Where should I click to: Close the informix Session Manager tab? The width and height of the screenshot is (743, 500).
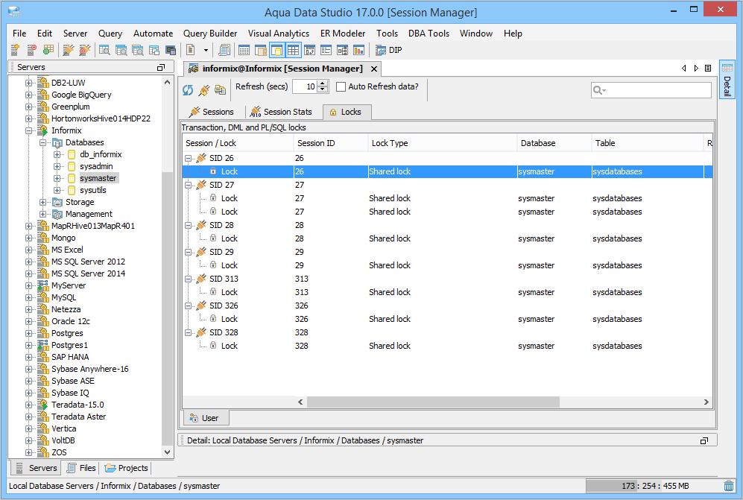click(x=374, y=69)
